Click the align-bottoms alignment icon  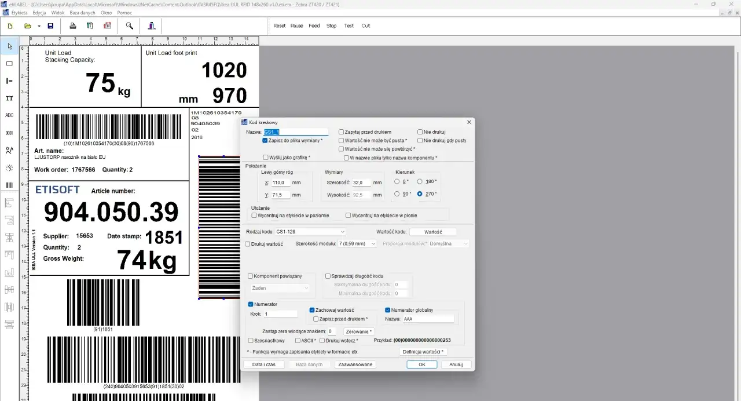point(9,272)
